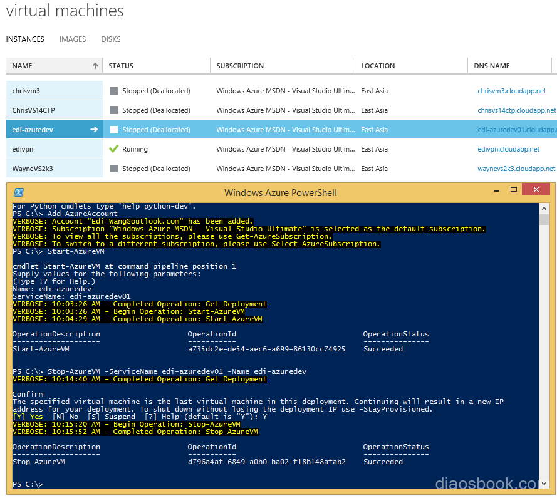Switch to the DISKS tab
Screen dimensions: 557x498
pyautogui.click(x=111, y=39)
